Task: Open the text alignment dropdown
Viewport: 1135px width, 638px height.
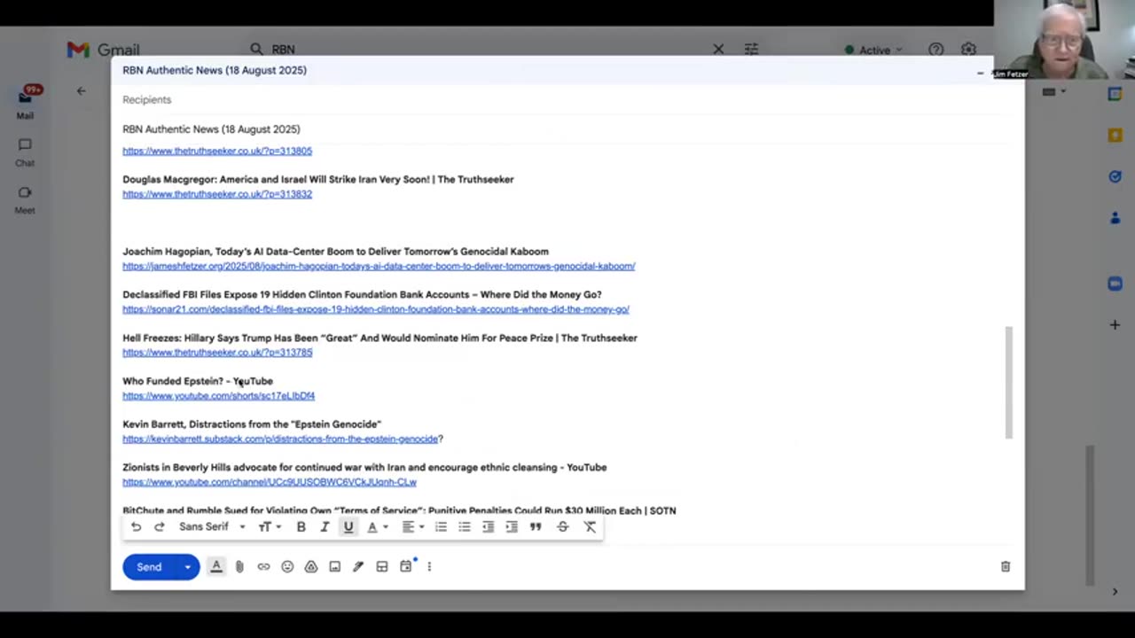Action: 412,526
